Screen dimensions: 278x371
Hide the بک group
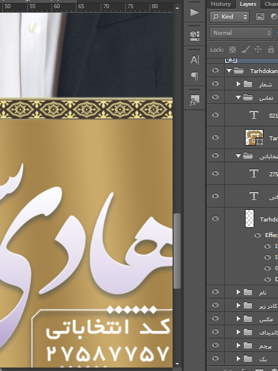pos(215,358)
